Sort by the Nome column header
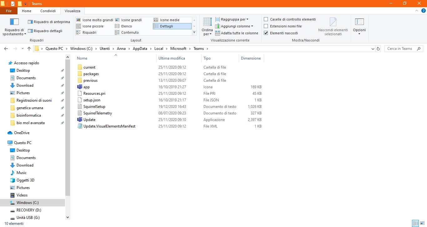This screenshot has width=427, height=227. (x=116, y=58)
